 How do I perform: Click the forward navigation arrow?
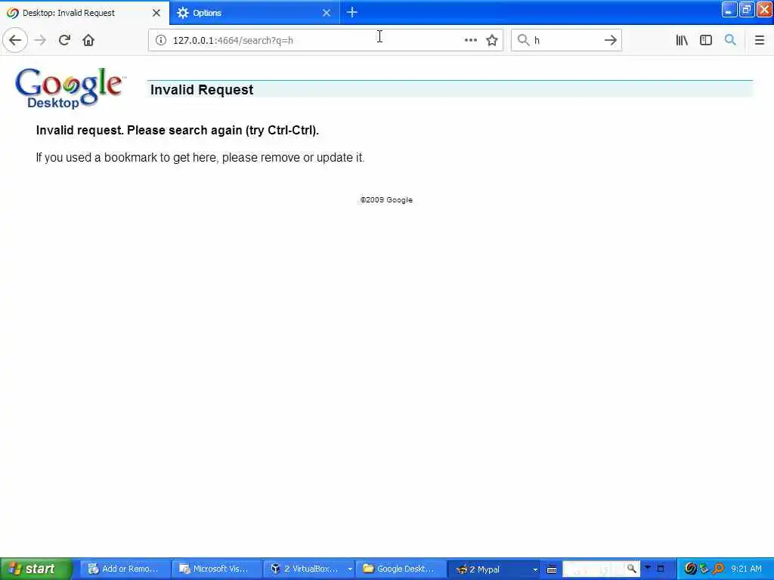[40, 40]
